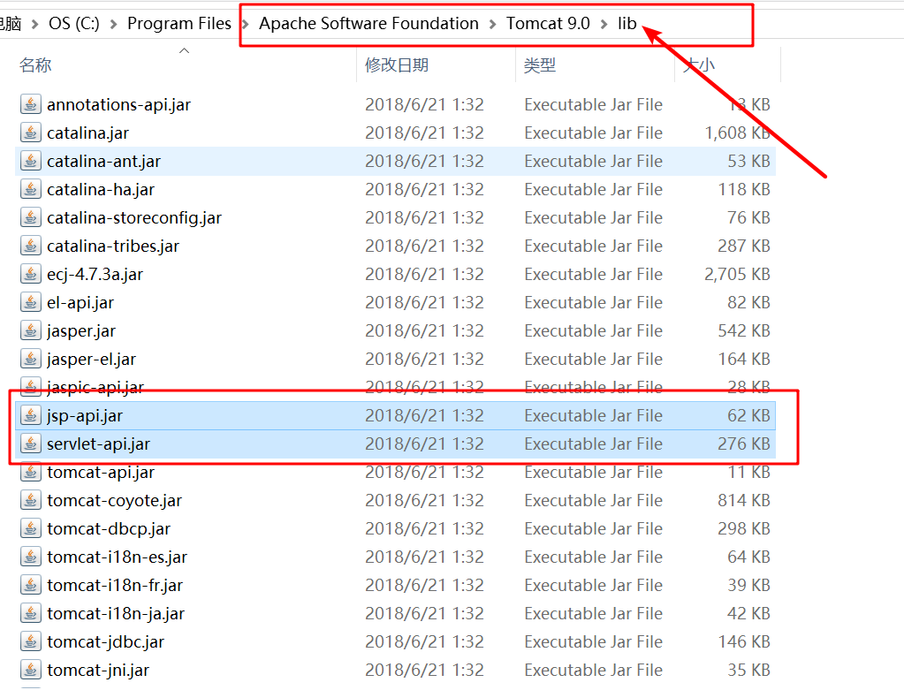Sort files by 大小 column header
The image size is (904, 690).
coord(698,65)
